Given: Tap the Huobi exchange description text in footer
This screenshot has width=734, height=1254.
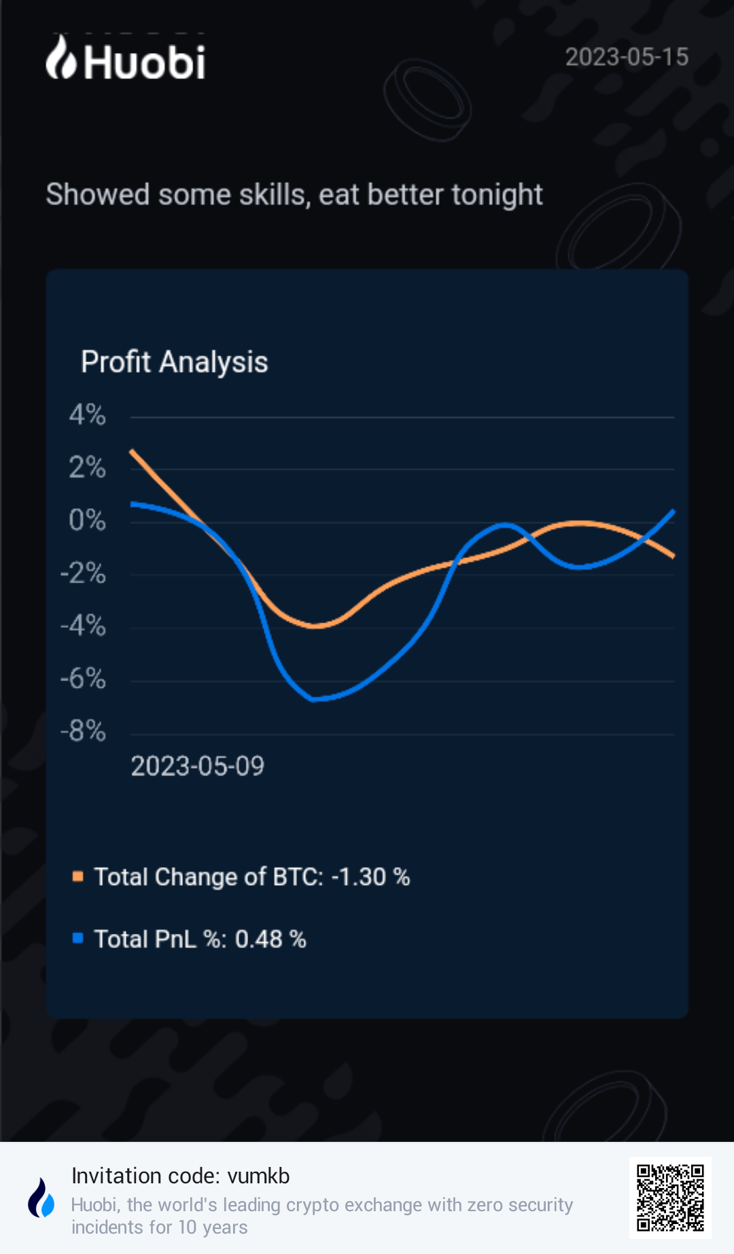Looking at the screenshot, I should [x=322, y=1216].
